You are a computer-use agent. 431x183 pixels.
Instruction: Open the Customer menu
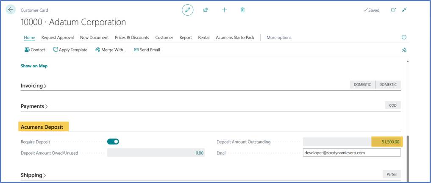[164, 37]
